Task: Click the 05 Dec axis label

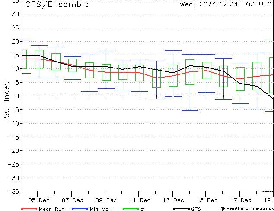Action: (39, 200)
